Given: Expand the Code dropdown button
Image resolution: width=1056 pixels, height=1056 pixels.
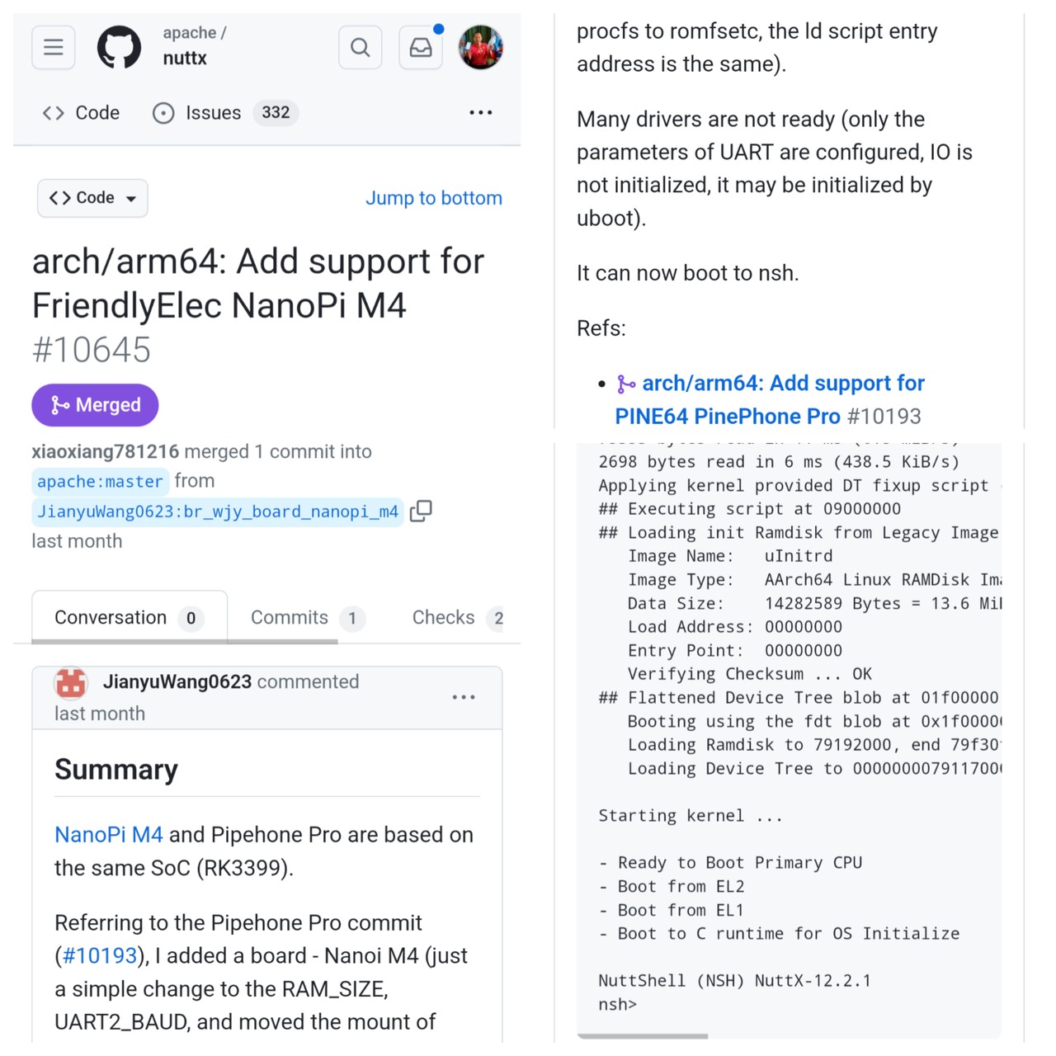Looking at the screenshot, I should [92, 198].
